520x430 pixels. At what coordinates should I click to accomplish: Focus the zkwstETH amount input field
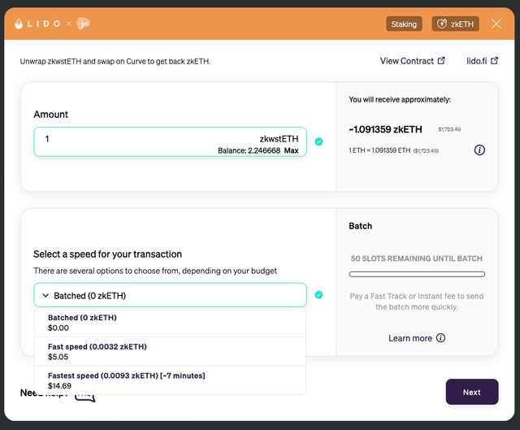(170, 141)
